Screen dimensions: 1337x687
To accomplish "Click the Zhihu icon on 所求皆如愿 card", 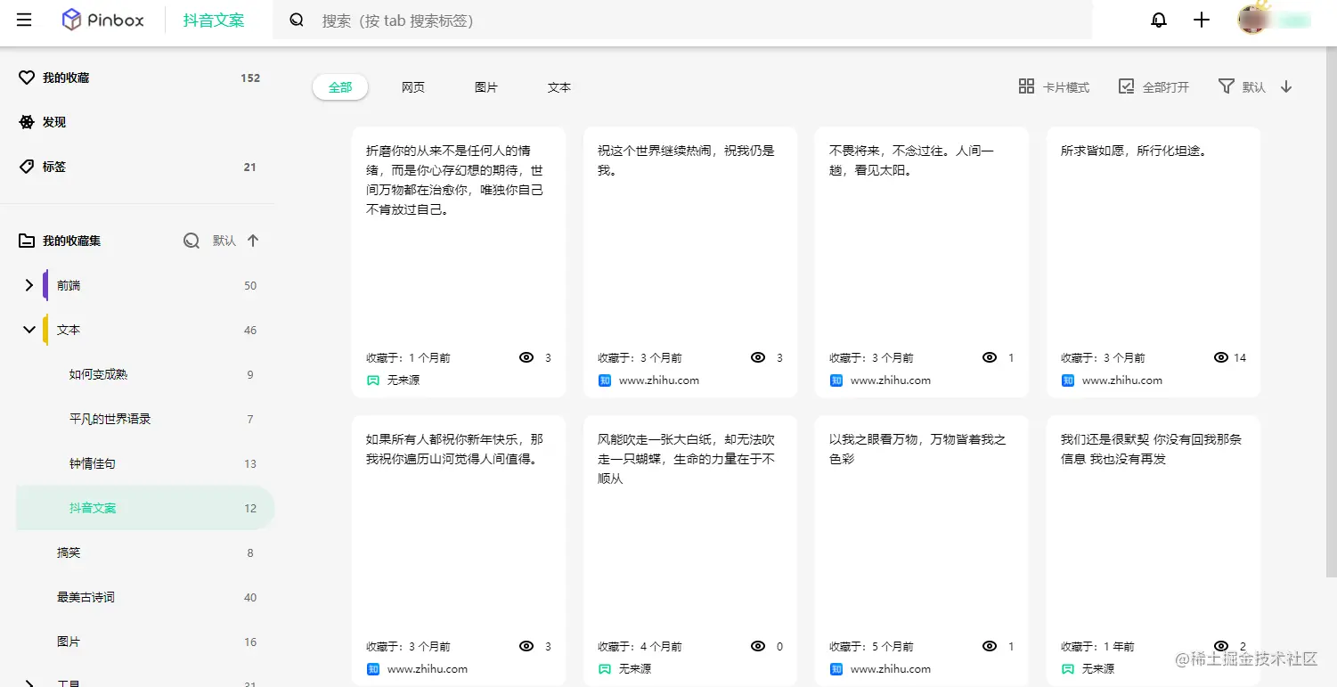I will pyautogui.click(x=1067, y=380).
